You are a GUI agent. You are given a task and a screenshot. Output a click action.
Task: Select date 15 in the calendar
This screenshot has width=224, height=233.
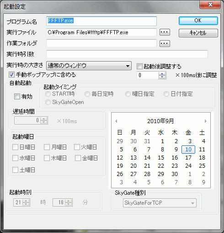(x=161, y=158)
